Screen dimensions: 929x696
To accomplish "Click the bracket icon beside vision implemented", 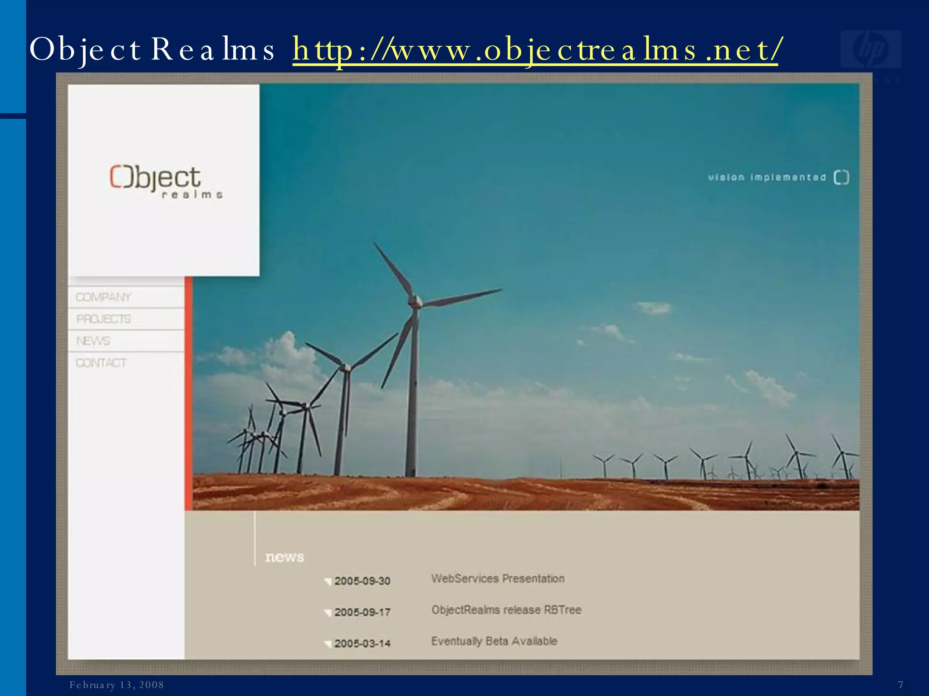I will click(x=841, y=177).
